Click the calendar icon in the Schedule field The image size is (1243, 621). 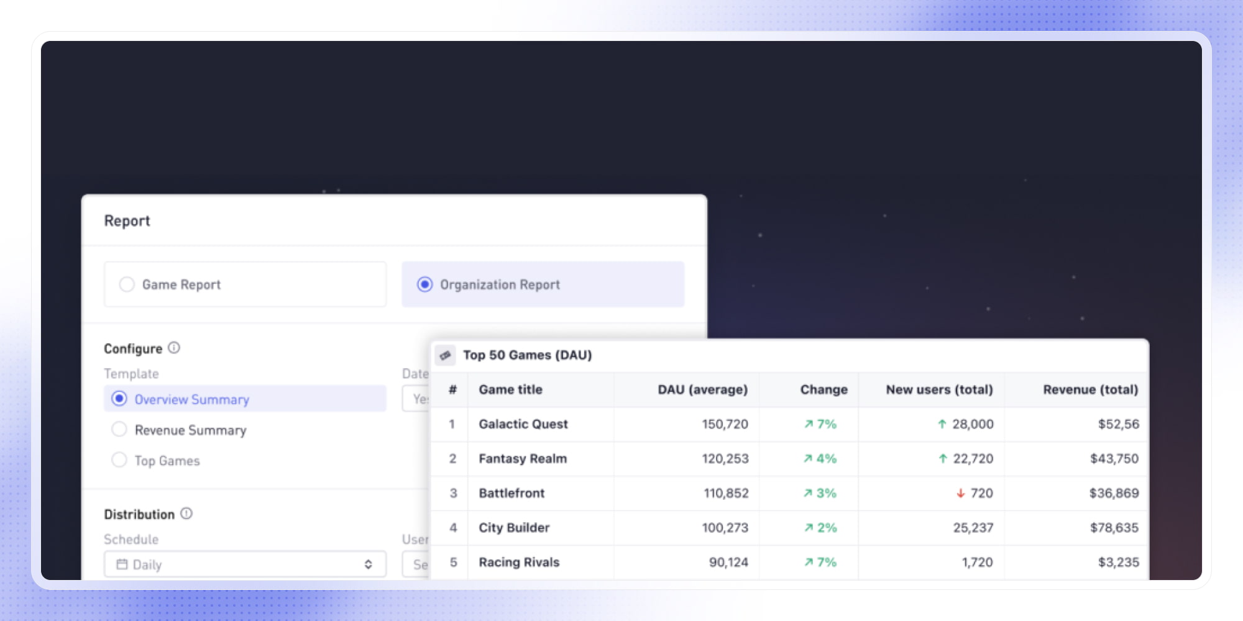pyautogui.click(x=121, y=564)
